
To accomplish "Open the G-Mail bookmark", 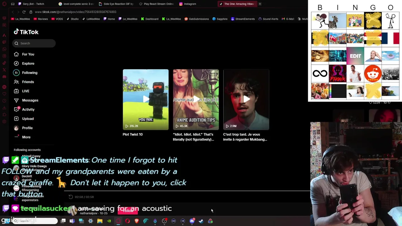I will (287, 19).
